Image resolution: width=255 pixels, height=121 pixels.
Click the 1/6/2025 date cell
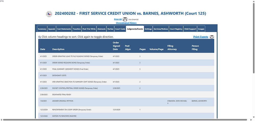[x=43, y=101]
